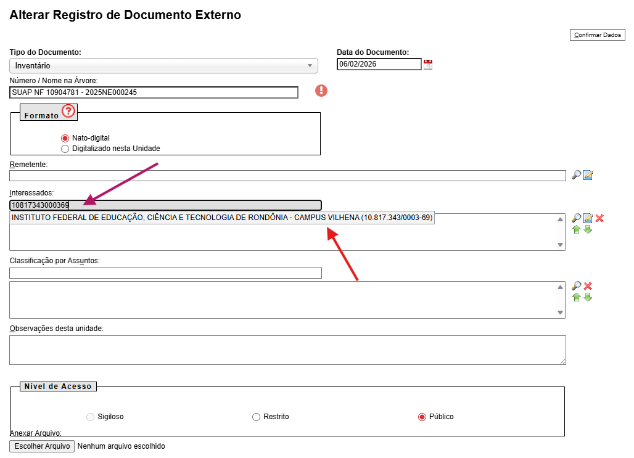
Task: Select the Nato-digital format option
Action: 65,138
